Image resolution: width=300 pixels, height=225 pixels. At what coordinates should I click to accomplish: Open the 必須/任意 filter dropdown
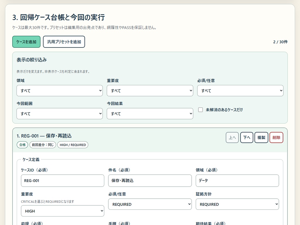click(x=240, y=91)
